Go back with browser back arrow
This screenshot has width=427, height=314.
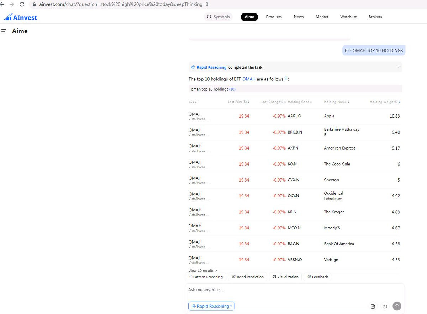pos(2,5)
